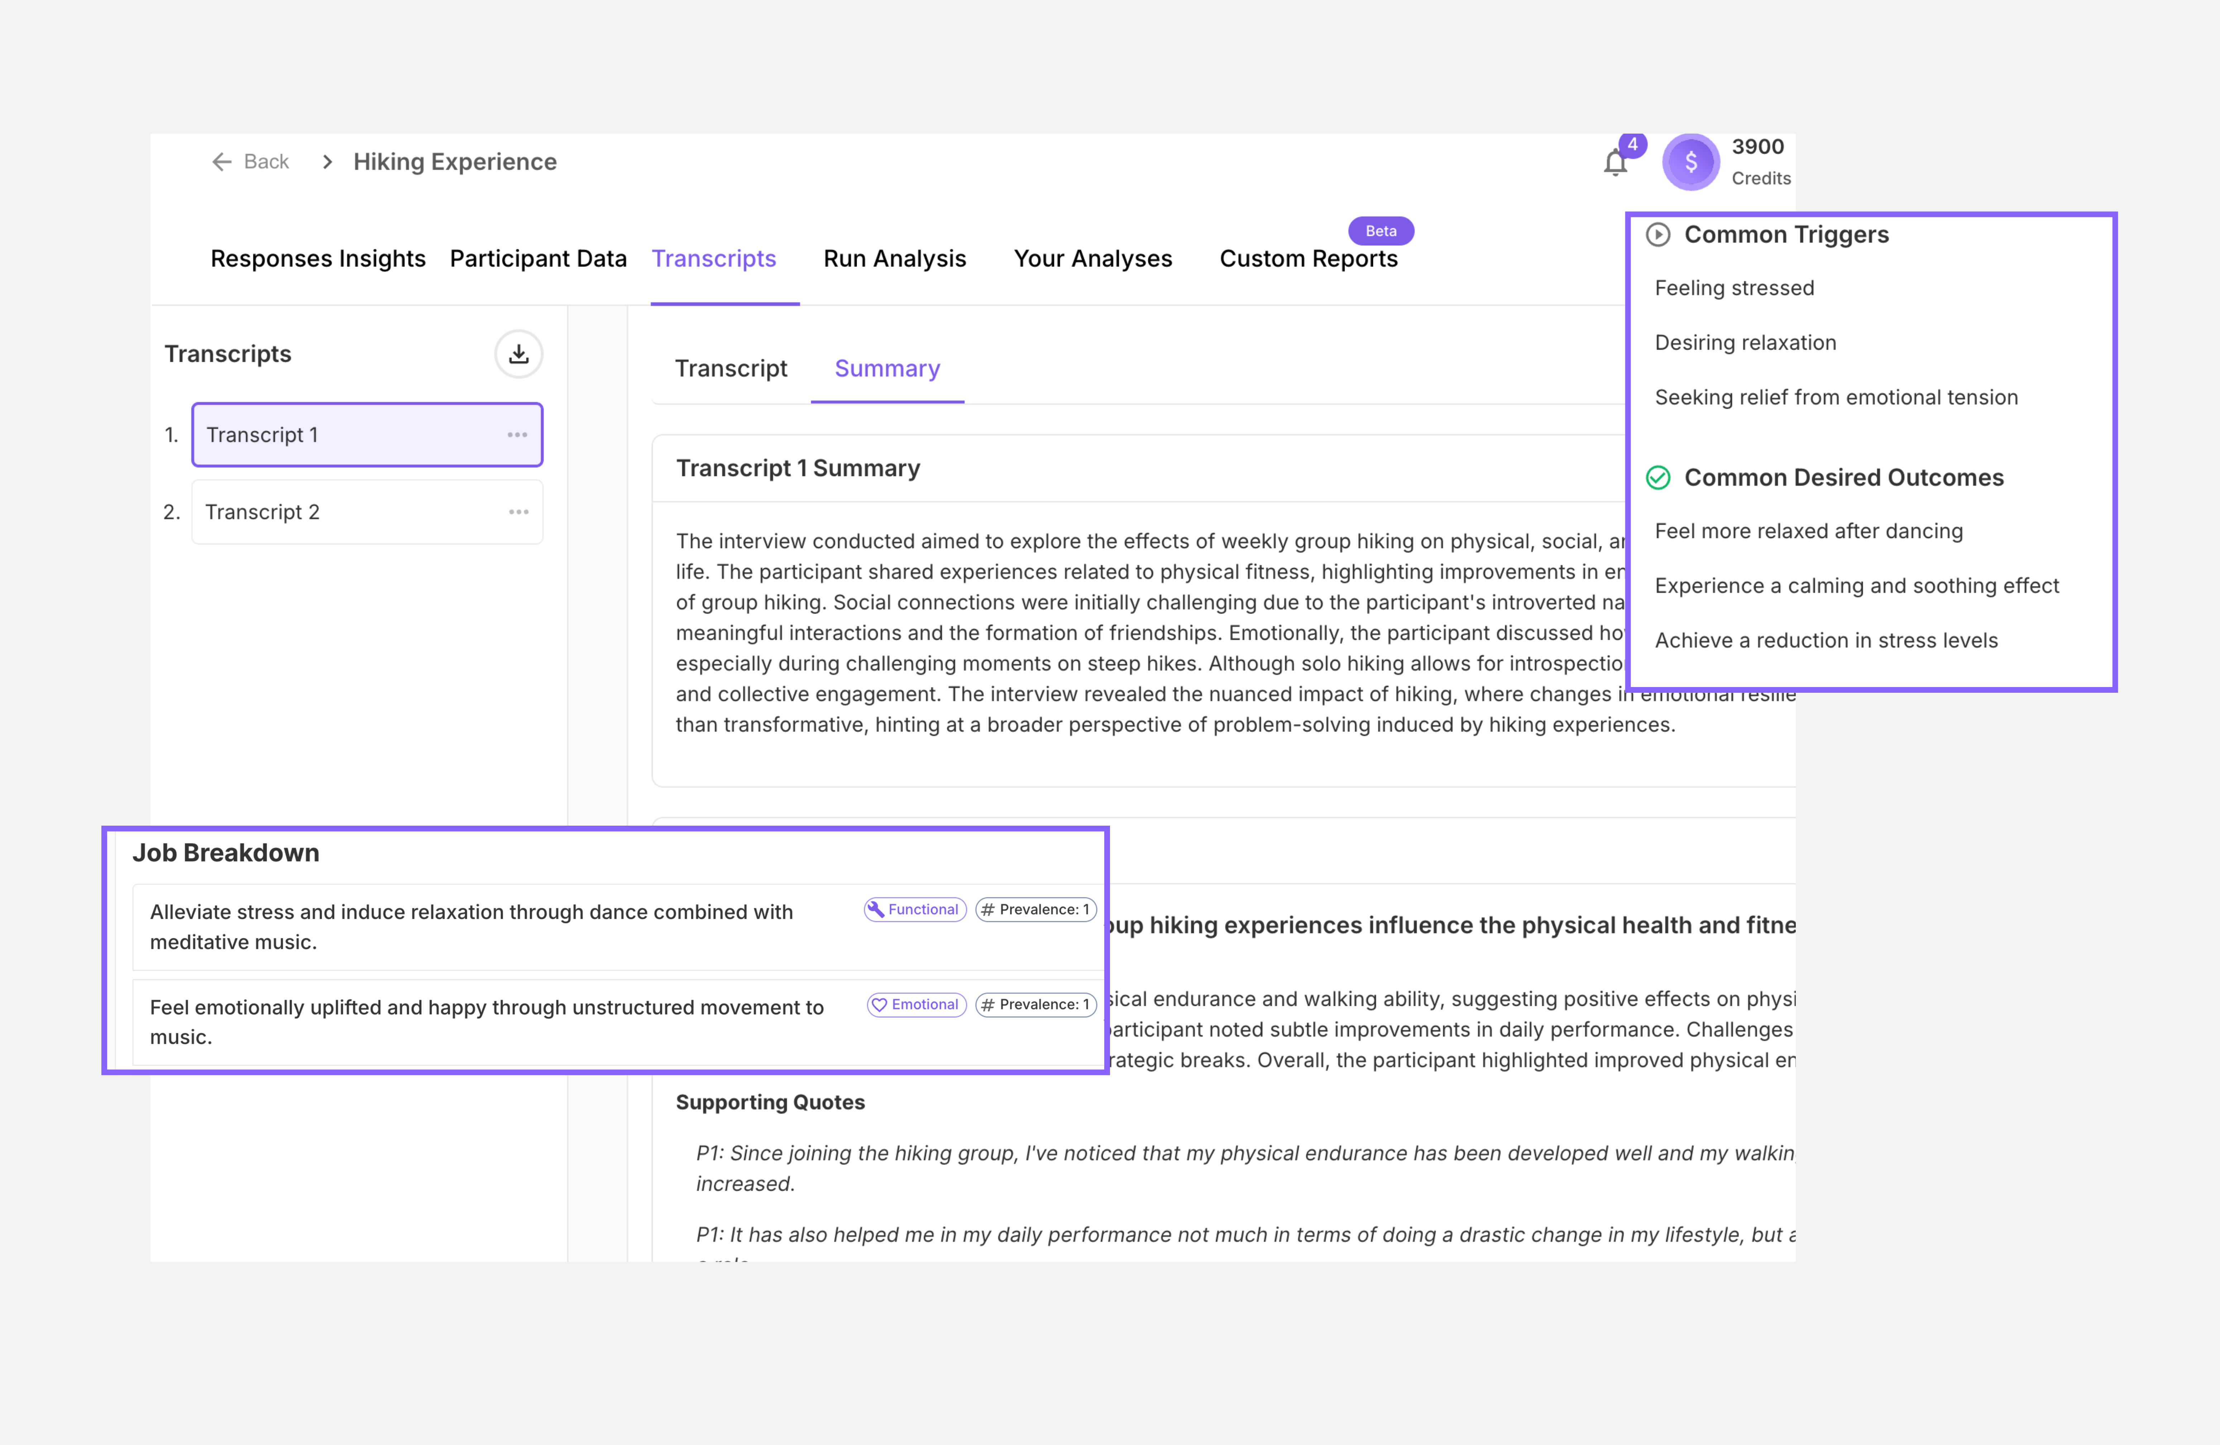Switch to the Participant Data tab
Screen dimensions: 2220x1445
coord(538,259)
